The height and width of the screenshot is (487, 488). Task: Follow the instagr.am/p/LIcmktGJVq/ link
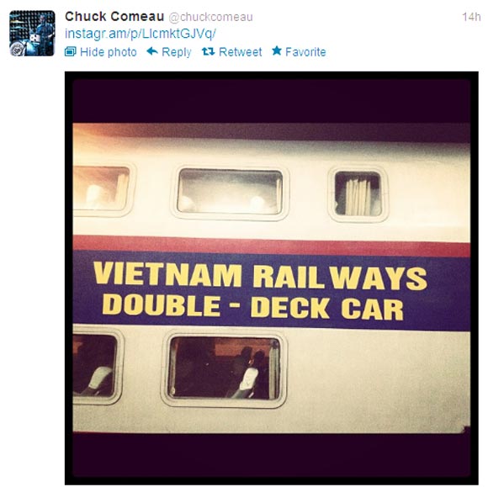point(141,34)
